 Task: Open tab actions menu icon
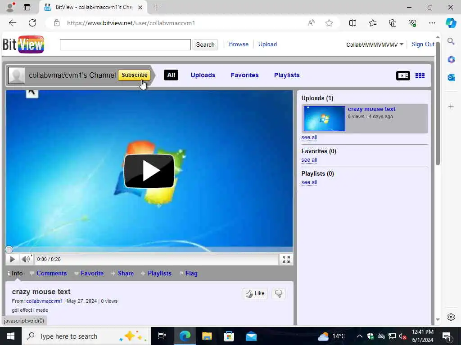point(27,7)
